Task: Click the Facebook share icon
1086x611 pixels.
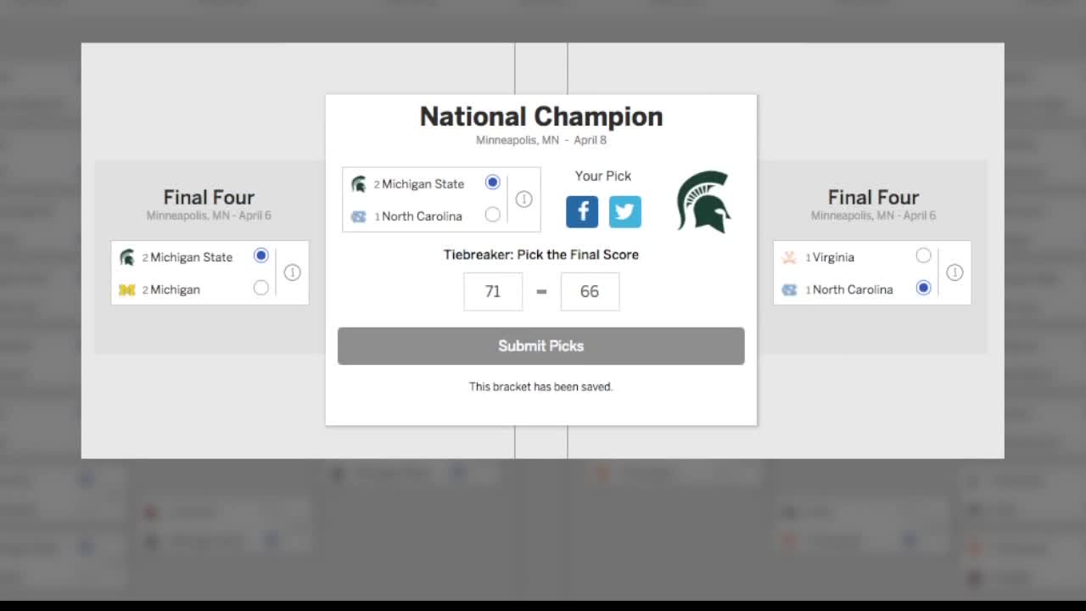Action: coord(582,212)
